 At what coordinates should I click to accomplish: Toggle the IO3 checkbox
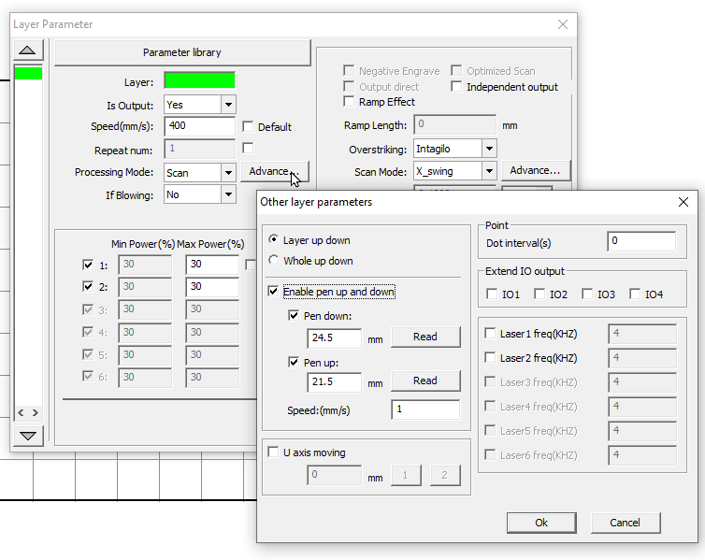(x=587, y=294)
